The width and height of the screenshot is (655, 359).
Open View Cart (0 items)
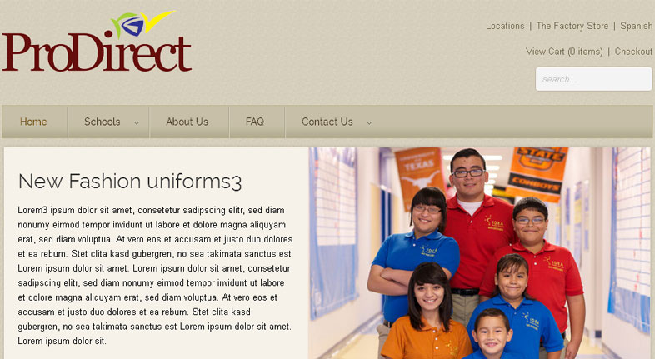[564, 52]
